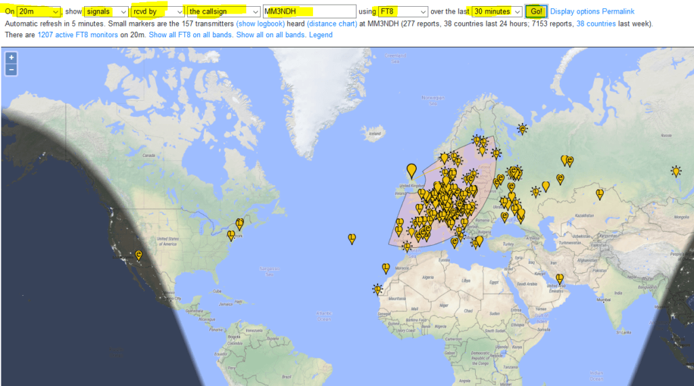
Task: Open Display options link
Action: coord(575,12)
